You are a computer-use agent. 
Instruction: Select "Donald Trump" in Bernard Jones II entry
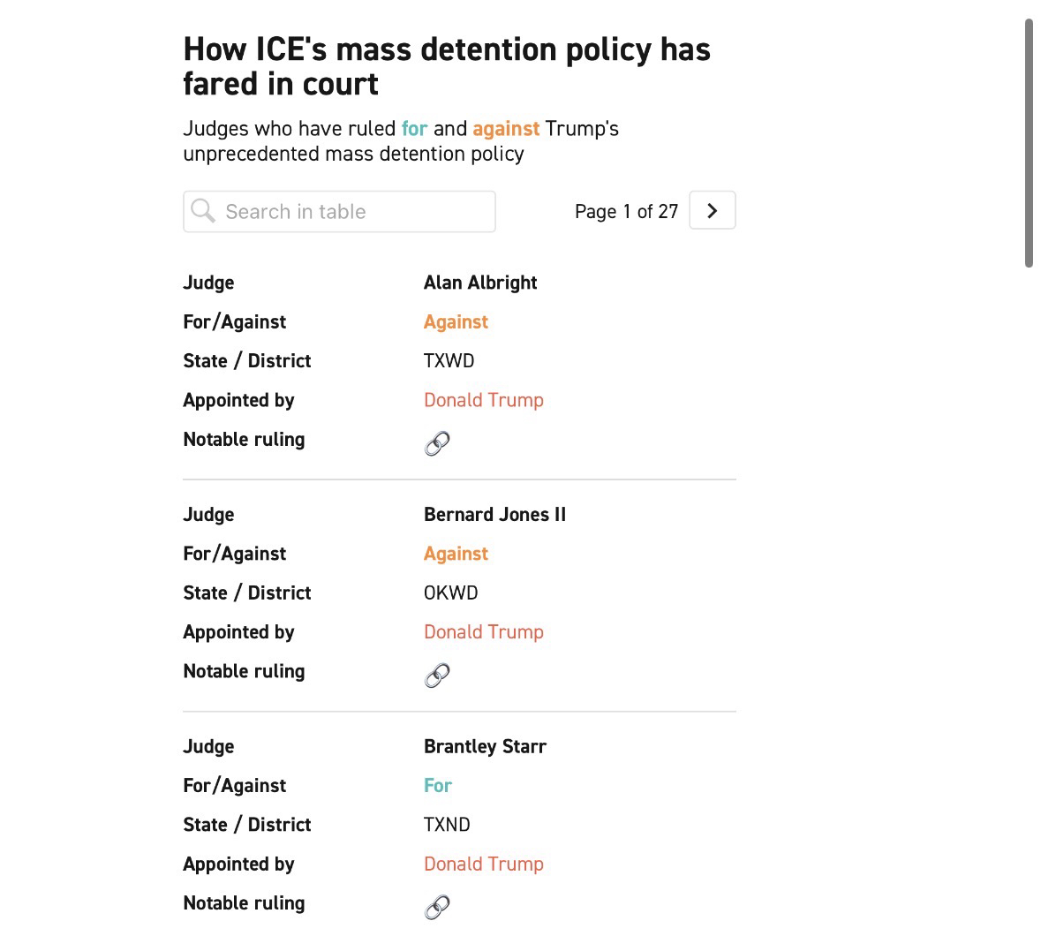(483, 632)
